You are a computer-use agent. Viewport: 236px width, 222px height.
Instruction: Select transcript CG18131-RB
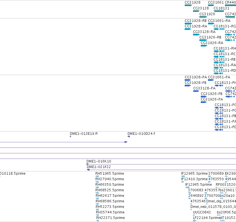219,62
